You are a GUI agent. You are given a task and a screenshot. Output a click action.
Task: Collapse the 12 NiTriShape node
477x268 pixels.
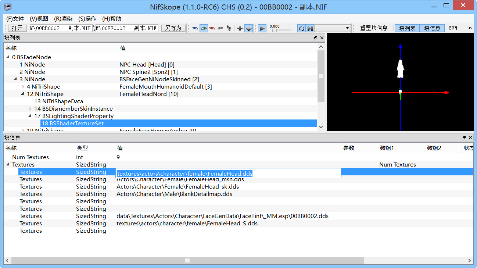pos(23,94)
